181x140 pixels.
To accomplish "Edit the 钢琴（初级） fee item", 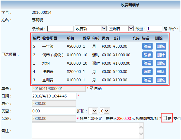I will point(147,55).
